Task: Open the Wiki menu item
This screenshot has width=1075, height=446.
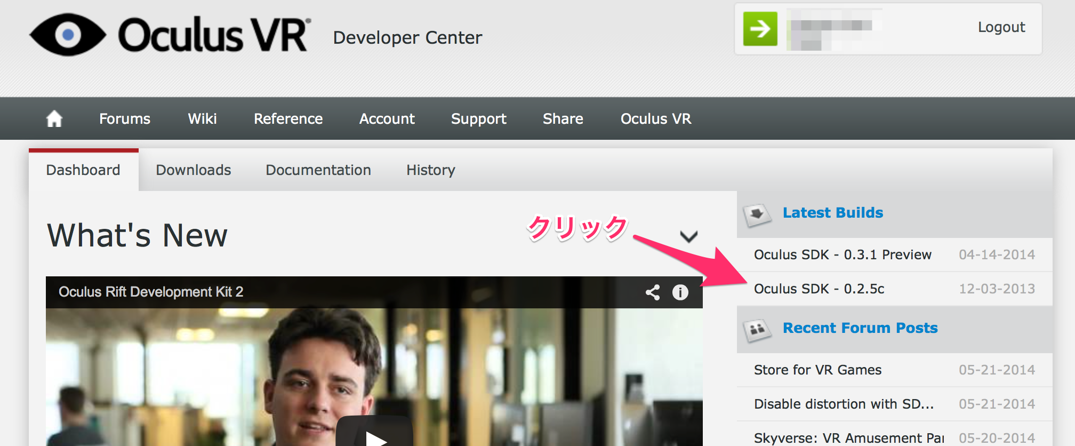Action: pyautogui.click(x=202, y=118)
